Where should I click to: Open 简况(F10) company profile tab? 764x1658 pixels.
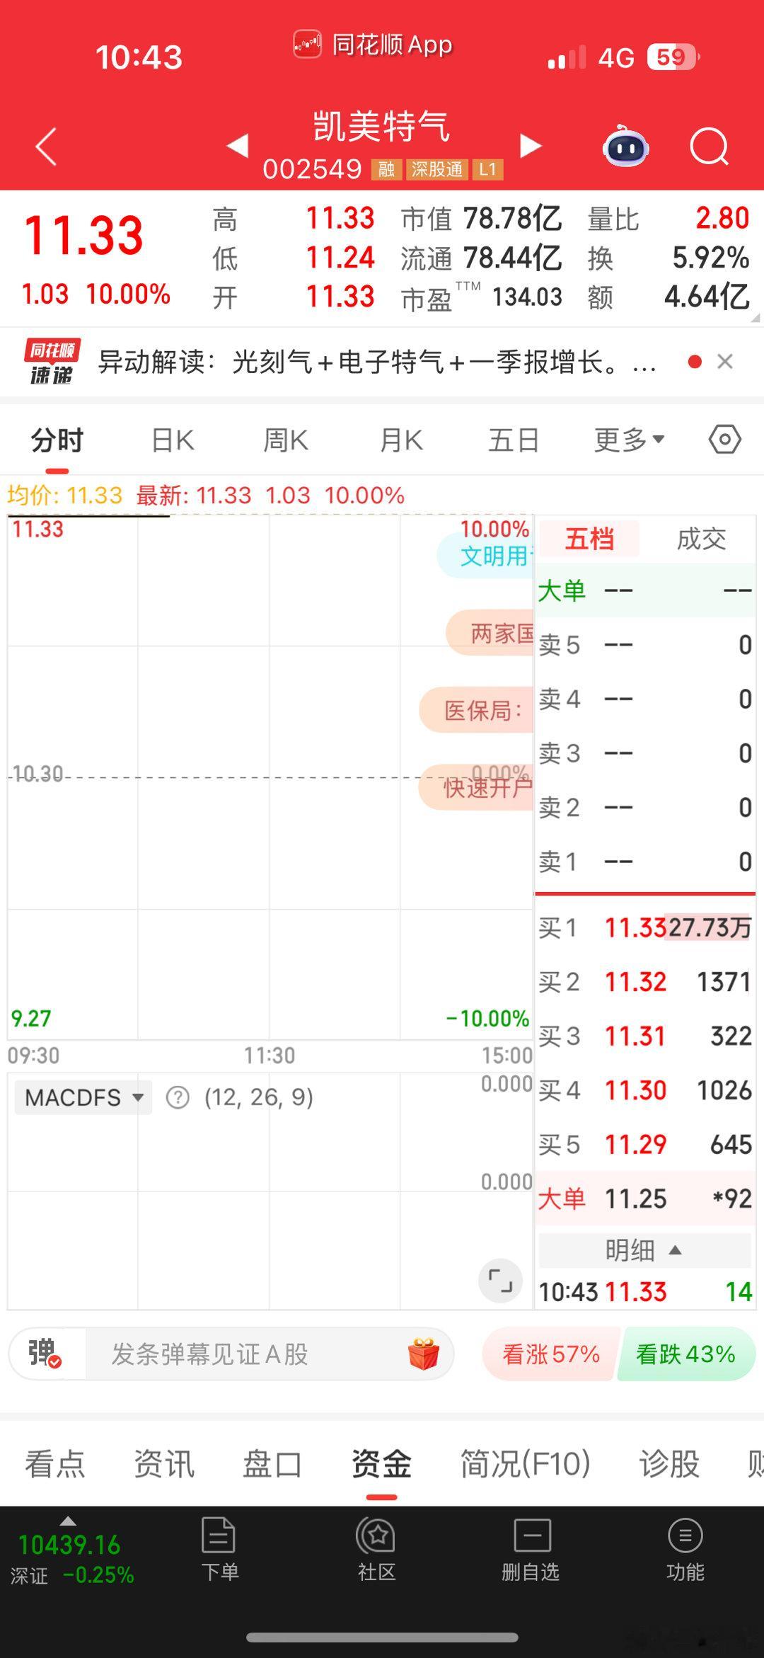(x=525, y=1463)
